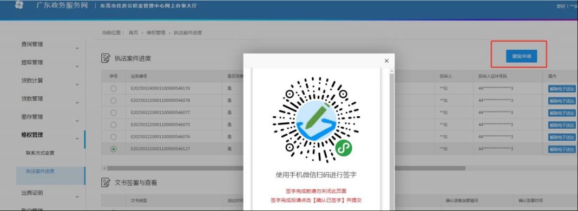Click case number E20250324000110000546176
Image resolution: width=578 pixels, height=211 pixels.
[160, 88]
